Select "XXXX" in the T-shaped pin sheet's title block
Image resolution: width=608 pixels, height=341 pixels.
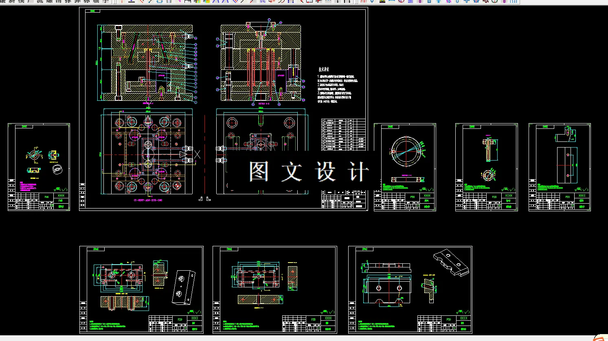coord(509,195)
